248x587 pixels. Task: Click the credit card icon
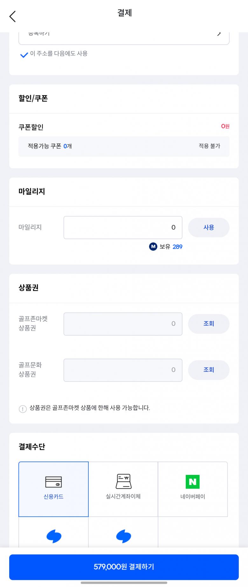(x=53, y=482)
